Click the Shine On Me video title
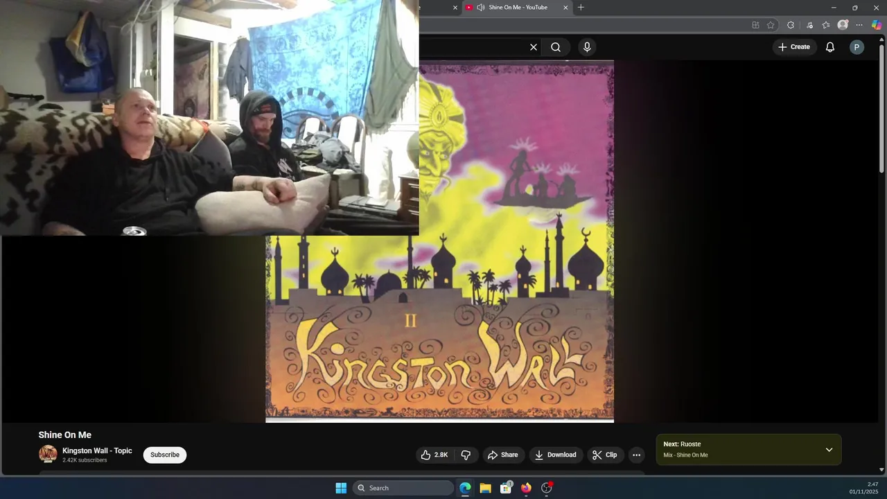This screenshot has width=887, height=499. (x=65, y=435)
